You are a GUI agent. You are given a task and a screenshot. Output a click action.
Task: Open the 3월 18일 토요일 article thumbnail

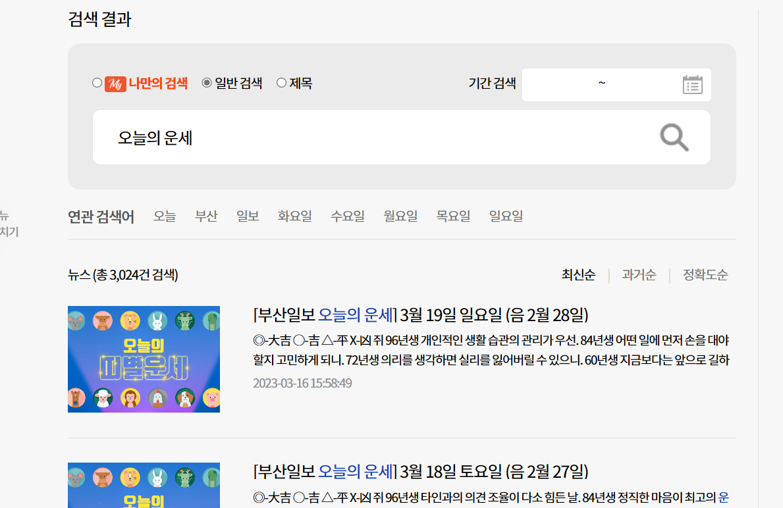pos(144,485)
